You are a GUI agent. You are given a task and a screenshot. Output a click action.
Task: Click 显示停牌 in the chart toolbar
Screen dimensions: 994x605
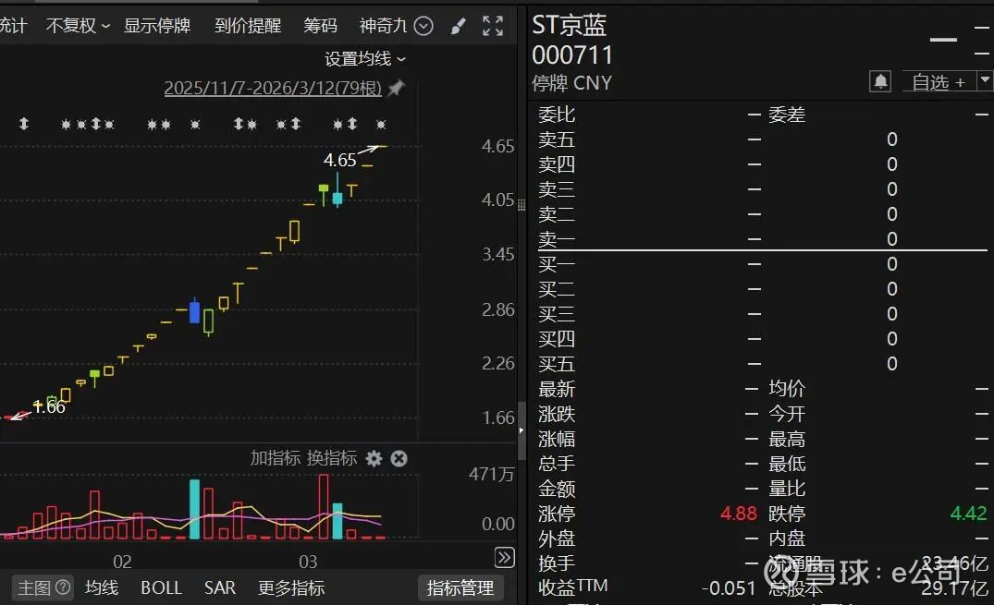(x=157, y=25)
